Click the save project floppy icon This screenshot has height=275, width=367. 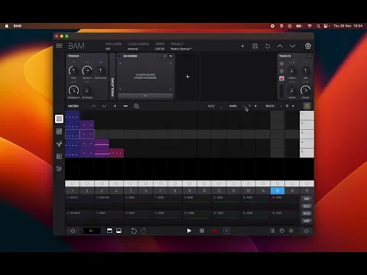(255, 46)
